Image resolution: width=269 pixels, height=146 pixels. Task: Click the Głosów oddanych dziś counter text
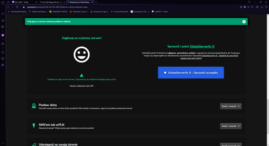tap(82, 86)
